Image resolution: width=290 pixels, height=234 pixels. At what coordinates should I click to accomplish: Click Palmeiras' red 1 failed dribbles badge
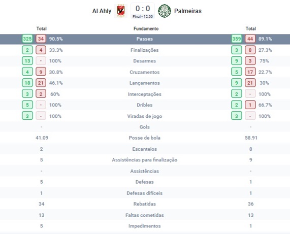coord(250,105)
